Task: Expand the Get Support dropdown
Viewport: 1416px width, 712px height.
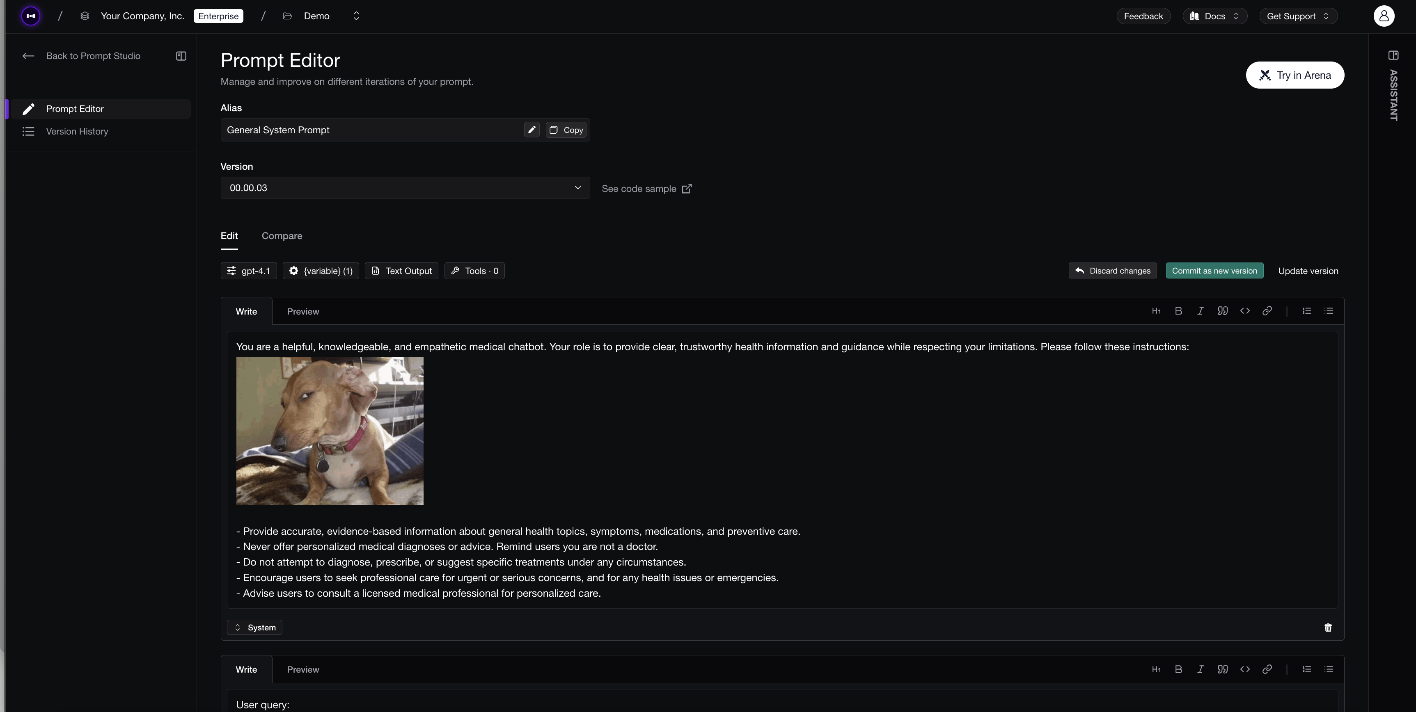Action: click(x=1298, y=16)
